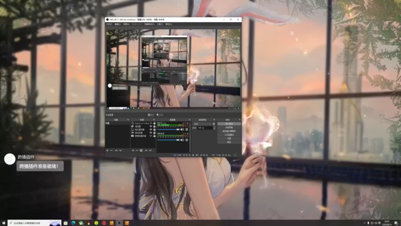Pop out the Controls dock header icon
401x226 pixels.
click(240, 120)
